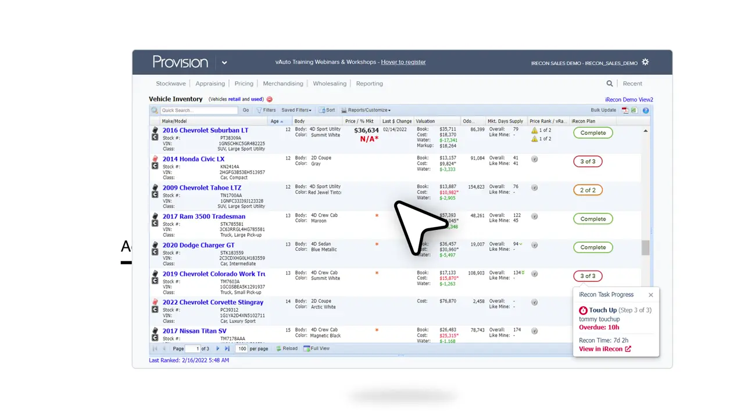Viewport: 744px width, 418px height.
Task: Export inventory to Excel spreadsheet
Action: [x=634, y=110]
